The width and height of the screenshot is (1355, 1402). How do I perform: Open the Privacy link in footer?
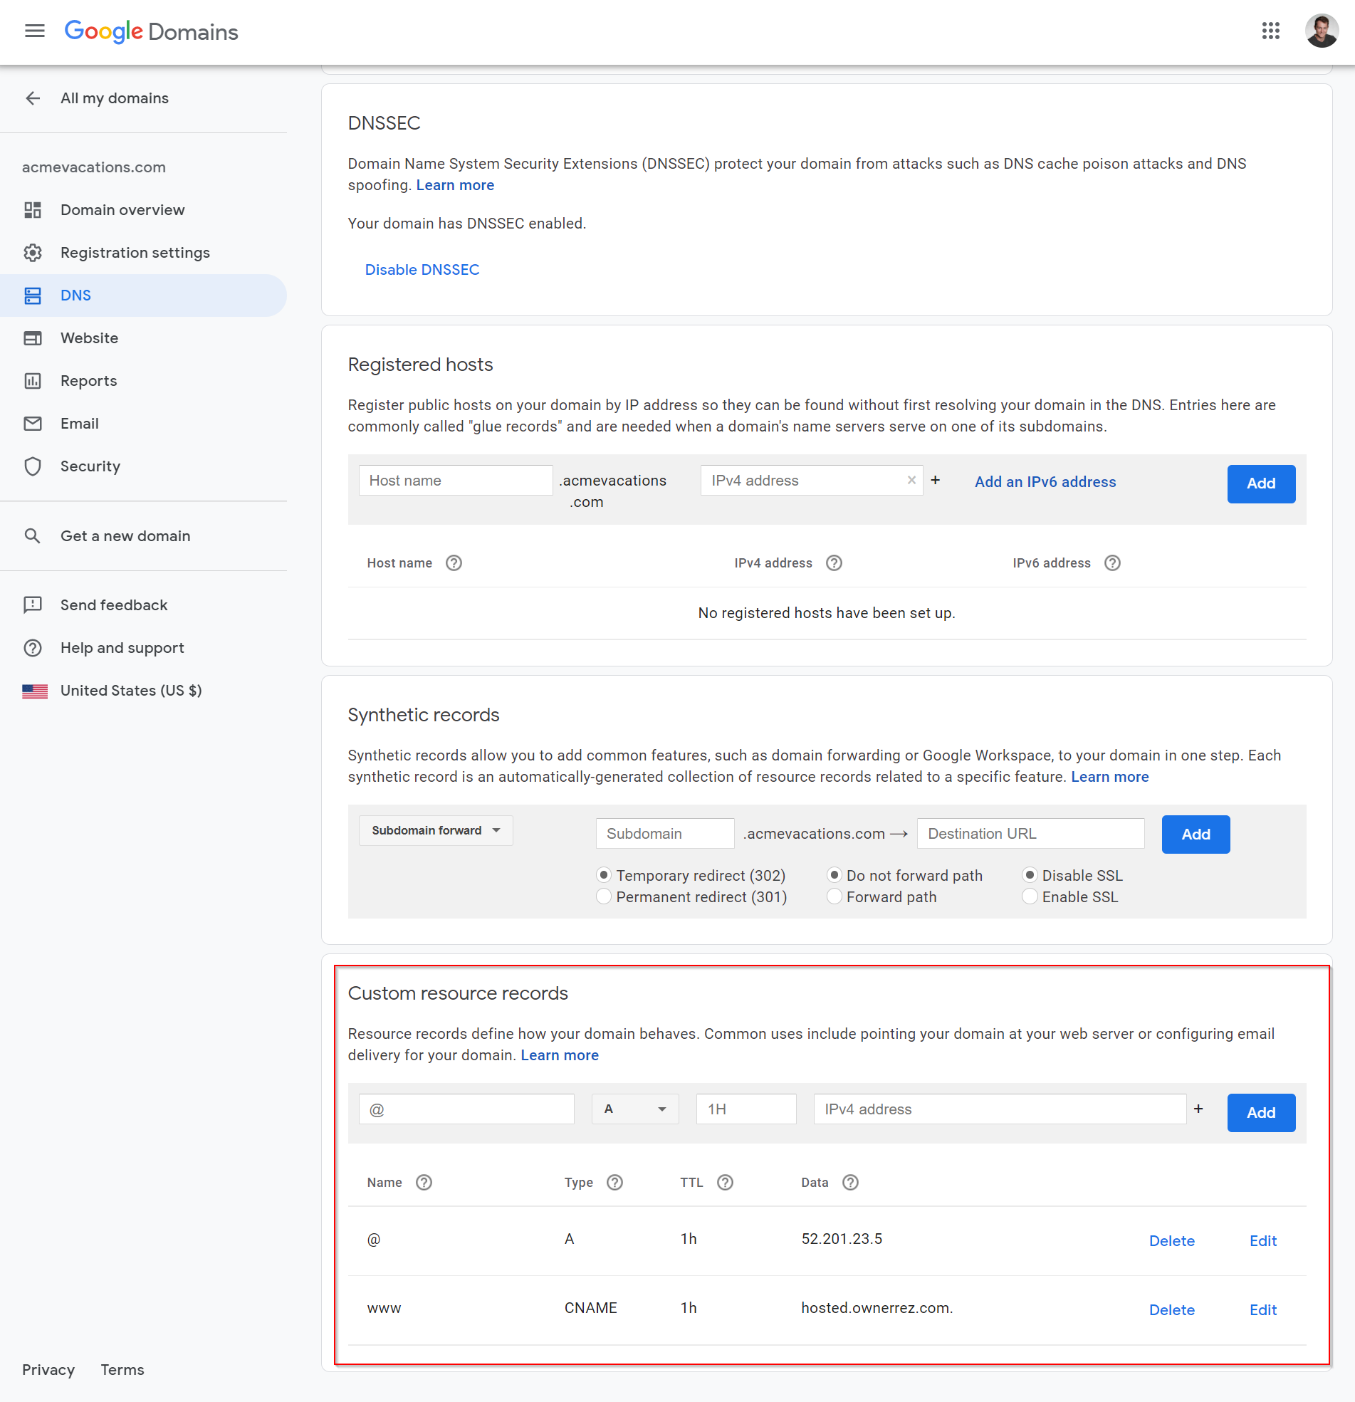click(48, 1369)
